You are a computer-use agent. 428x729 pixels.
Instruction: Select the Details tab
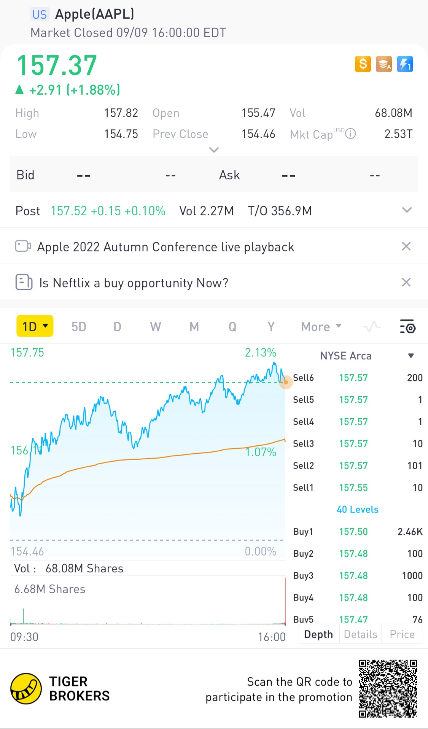(x=360, y=634)
